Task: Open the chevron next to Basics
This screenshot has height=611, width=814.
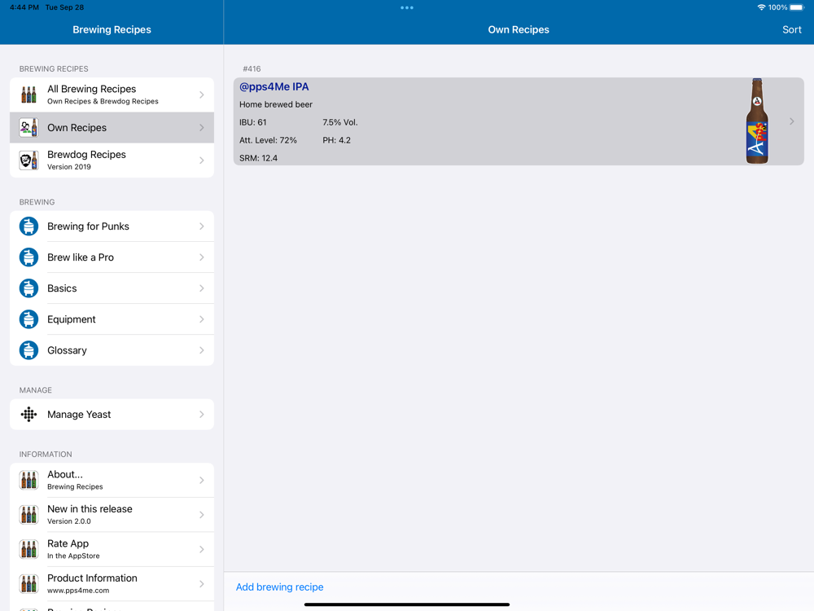Action: (x=202, y=288)
